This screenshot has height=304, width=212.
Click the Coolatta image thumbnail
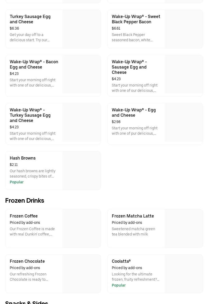184,274
